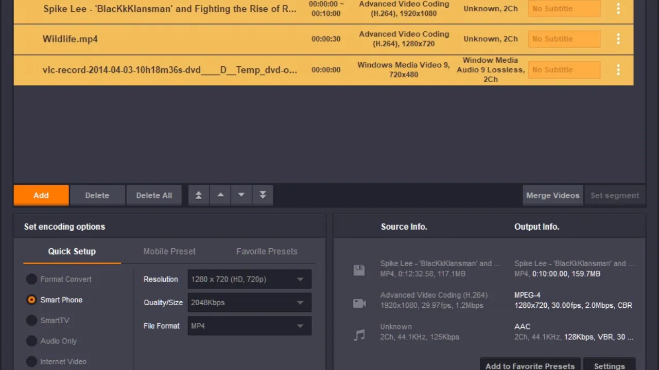This screenshot has width=659, height=370.
Task: Click source text 1920x1080, 29.97fps, 1.2Mbps
Action: coord(432,305)
